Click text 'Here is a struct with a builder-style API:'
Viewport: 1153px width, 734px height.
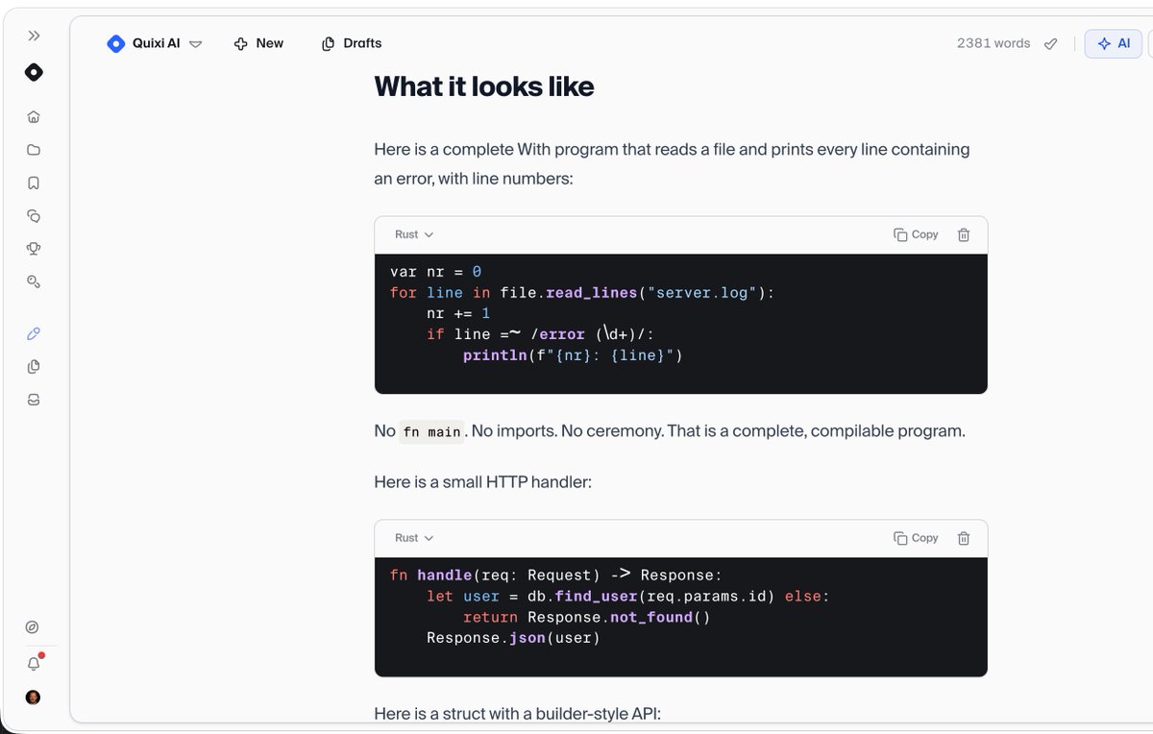point(517,713)
